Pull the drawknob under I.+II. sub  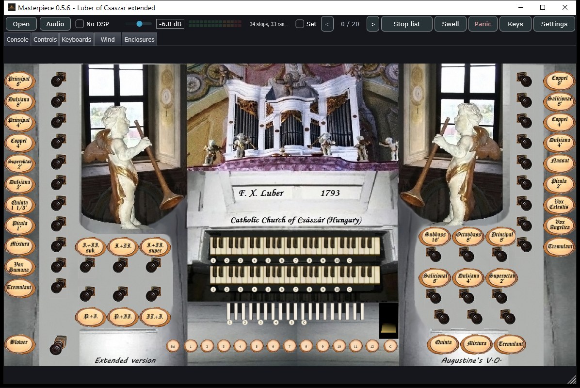pos(87,266)
